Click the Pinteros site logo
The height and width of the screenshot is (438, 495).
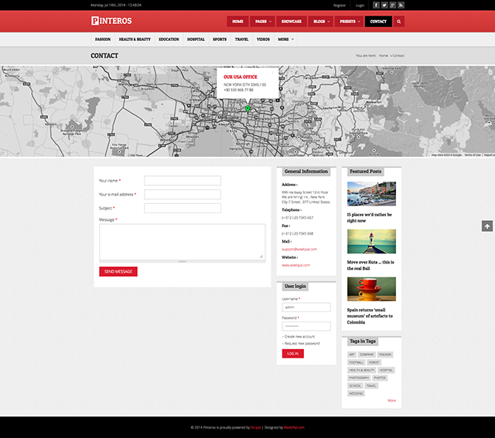tap(111, 21)
